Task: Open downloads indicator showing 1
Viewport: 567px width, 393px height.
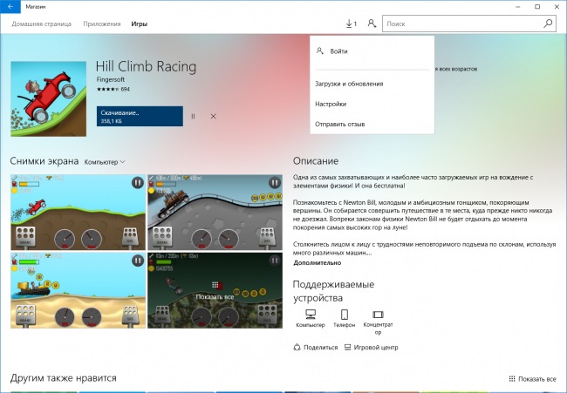Action: click(x=352, y=24)
